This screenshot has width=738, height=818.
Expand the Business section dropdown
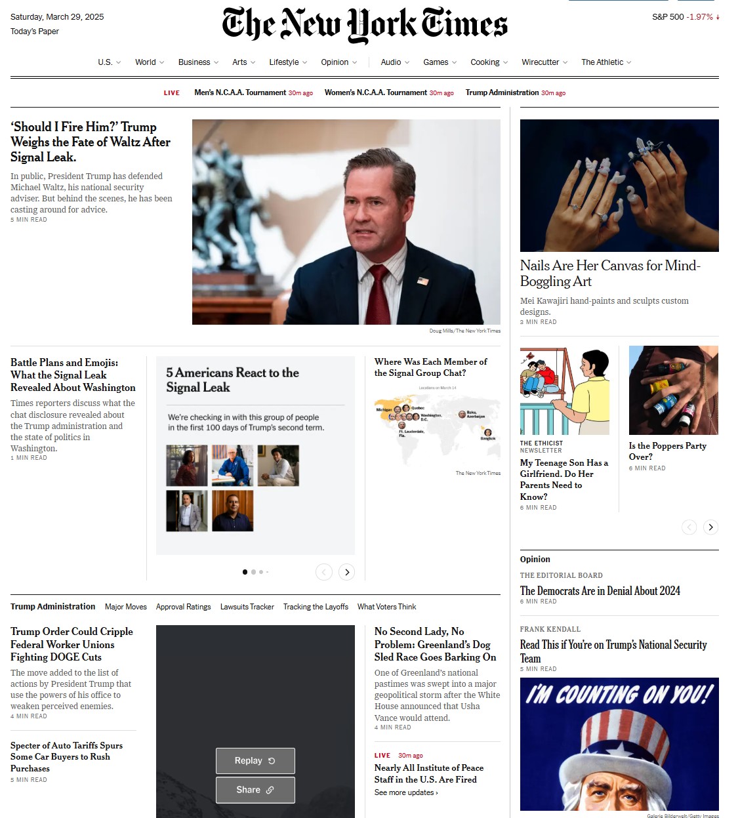pyautogui.click(x=199, y=62)
